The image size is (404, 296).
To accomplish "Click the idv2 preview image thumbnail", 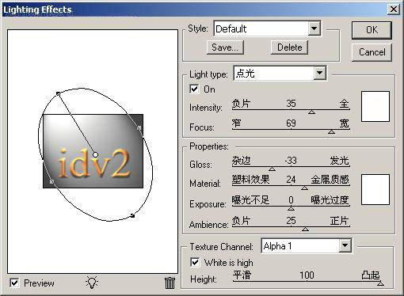I will click(93, 151).
